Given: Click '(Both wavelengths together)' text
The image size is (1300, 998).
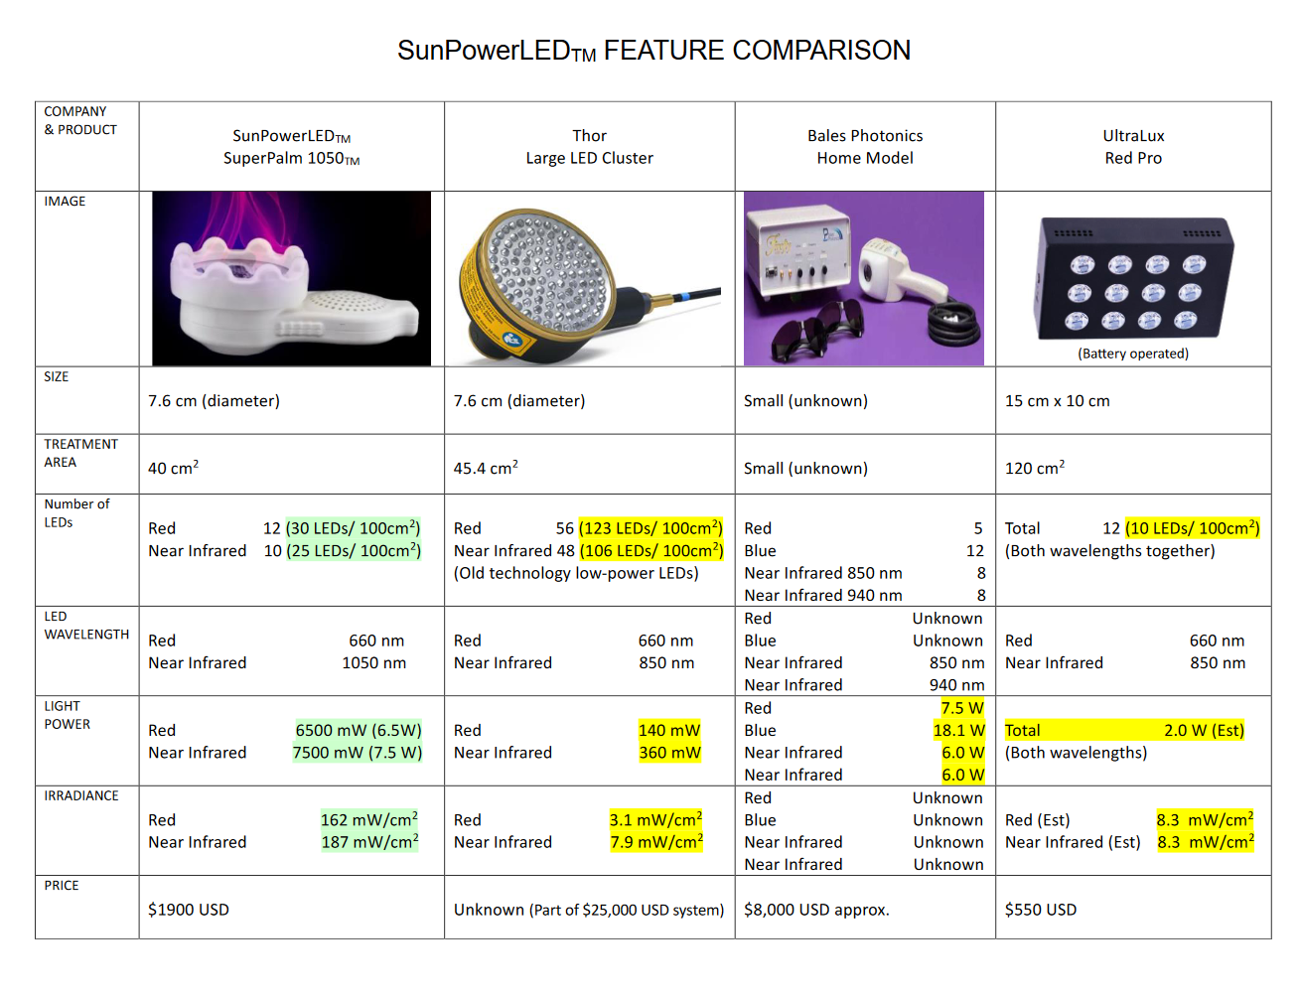Looking at the screenshot, I should click(x=1110, y=551).
